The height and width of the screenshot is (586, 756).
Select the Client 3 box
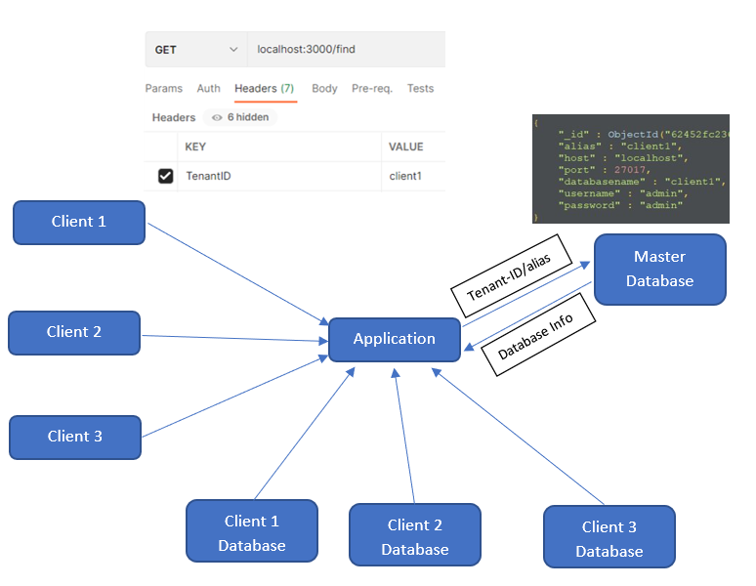coord(75,438)
